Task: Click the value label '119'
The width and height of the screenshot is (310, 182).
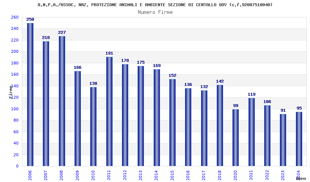Action: [252, 94]
